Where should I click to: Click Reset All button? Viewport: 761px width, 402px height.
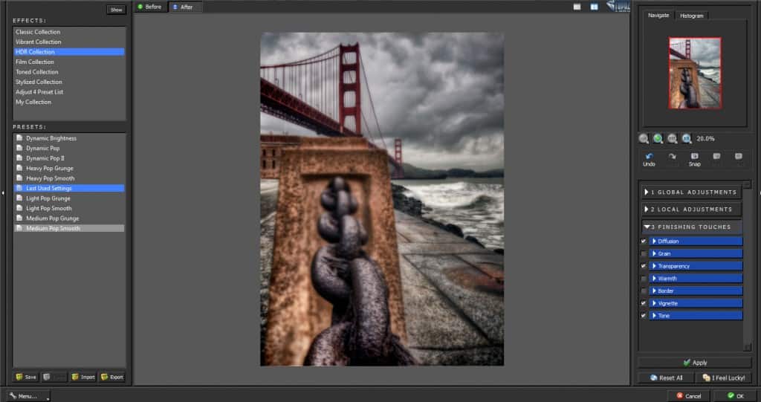(666, 377)
